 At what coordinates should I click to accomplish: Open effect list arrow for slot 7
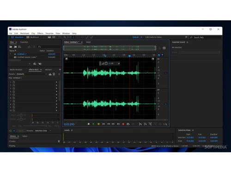56,101
